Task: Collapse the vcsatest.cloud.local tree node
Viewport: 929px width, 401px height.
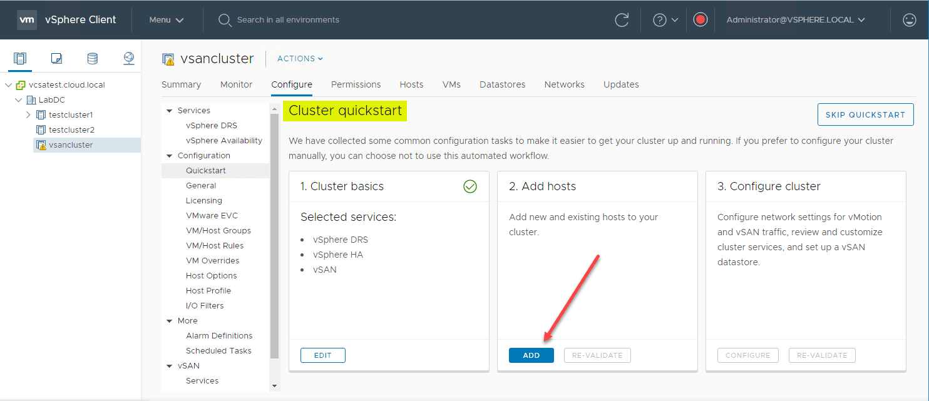Action: pos(9,85)
